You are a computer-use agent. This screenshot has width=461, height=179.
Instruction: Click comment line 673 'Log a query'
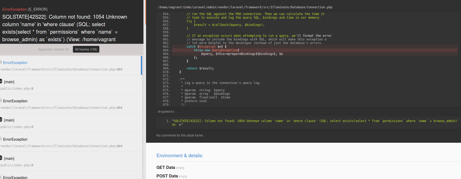tap(221, 83)
